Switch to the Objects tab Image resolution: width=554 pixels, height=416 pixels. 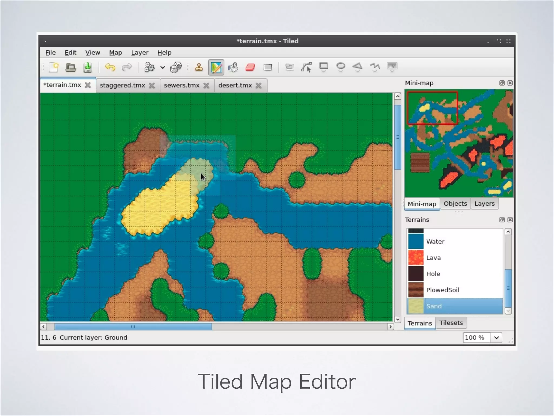(x=455, y=204)
